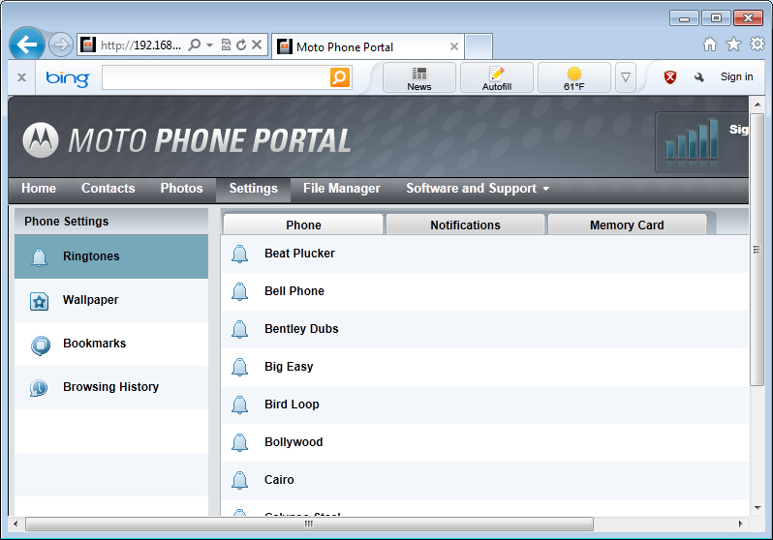Click the Wallpaper star icon
This screenshot has height=540, width=773.
pos(39,301)
